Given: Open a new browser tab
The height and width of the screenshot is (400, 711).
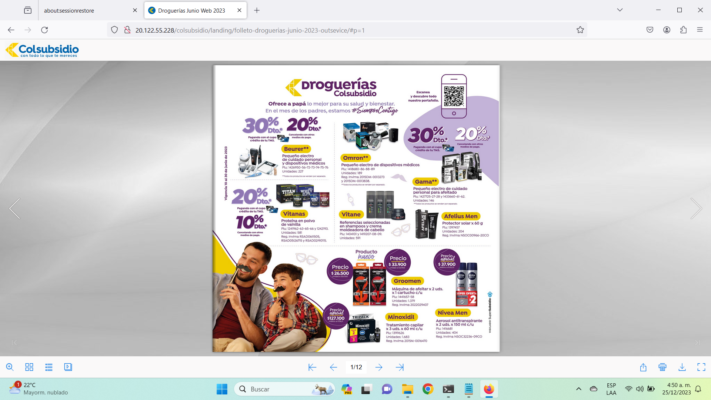Looking at the screenshot, I should pos(257,10).
